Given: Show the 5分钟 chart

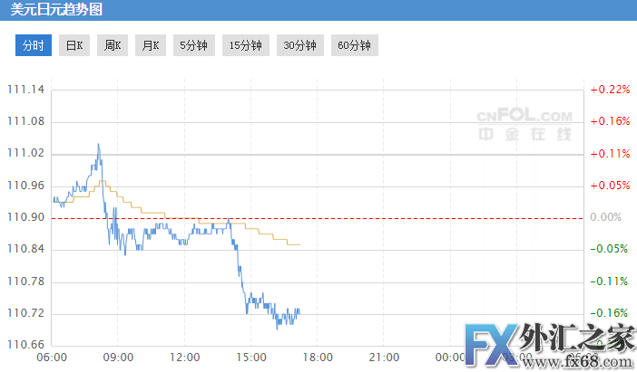Looking at the screenshot, I should pos(192,45).
